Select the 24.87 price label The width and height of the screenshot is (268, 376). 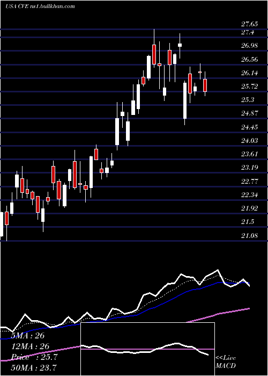249,113
